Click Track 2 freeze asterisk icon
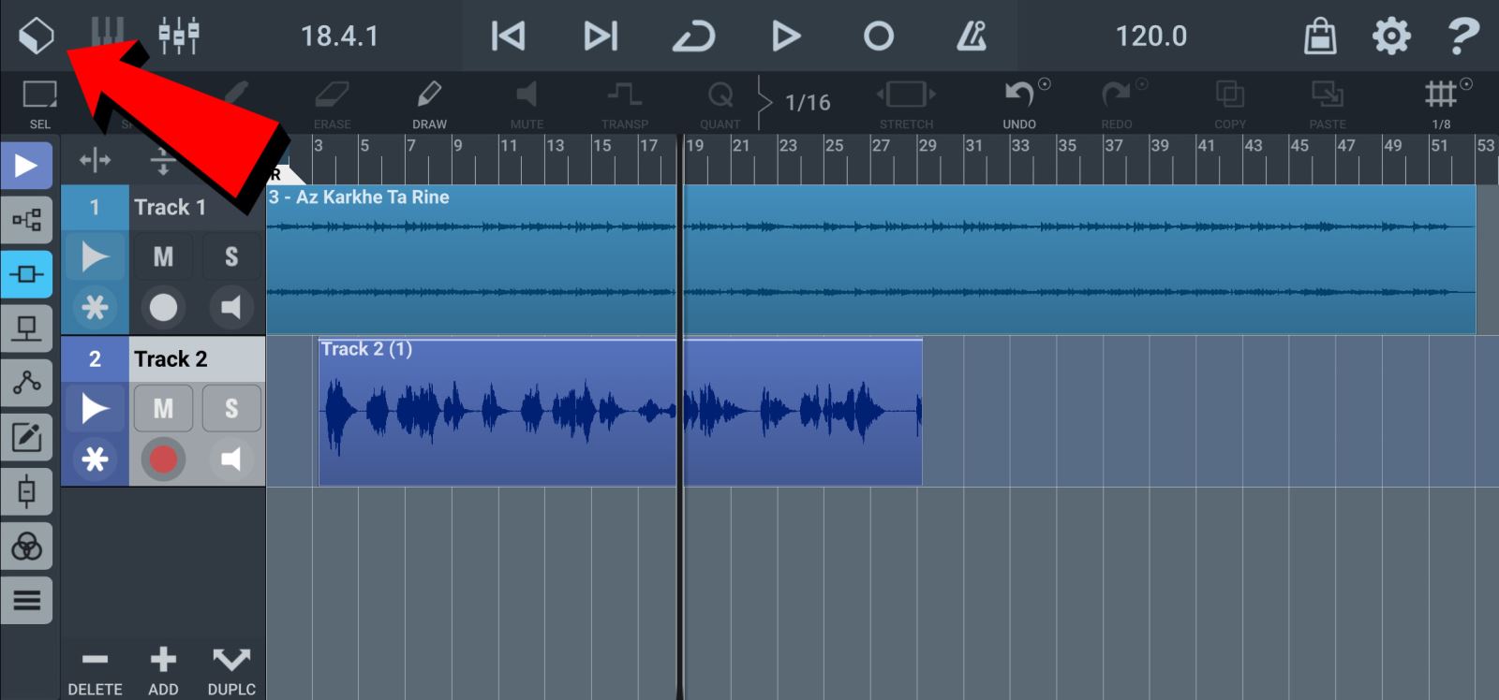 tap(95, 459)
